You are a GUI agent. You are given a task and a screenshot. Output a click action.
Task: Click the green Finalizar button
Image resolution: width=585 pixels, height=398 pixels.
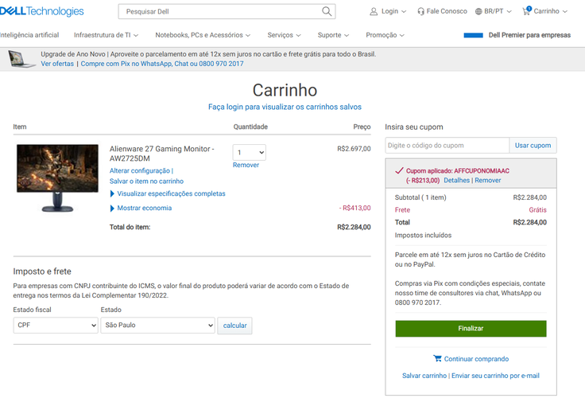click(471, 329)
